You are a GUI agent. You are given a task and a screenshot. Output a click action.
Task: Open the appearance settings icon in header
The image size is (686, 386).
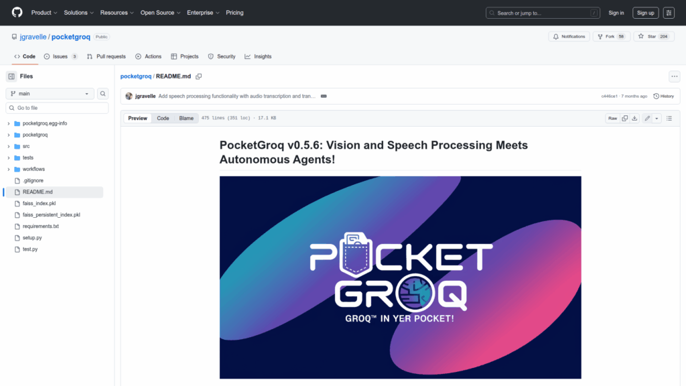[x=669, y=13]
